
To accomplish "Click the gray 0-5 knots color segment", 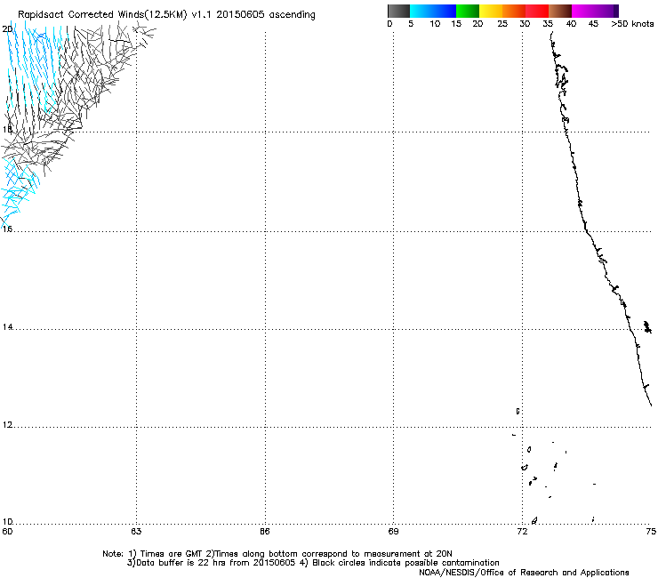I will [x=398, y=11].
